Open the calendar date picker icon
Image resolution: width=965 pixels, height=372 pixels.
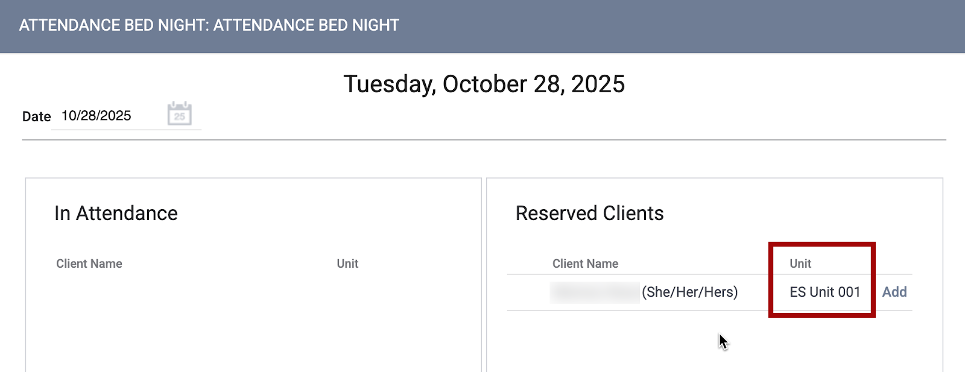click(x=179, y=114)
